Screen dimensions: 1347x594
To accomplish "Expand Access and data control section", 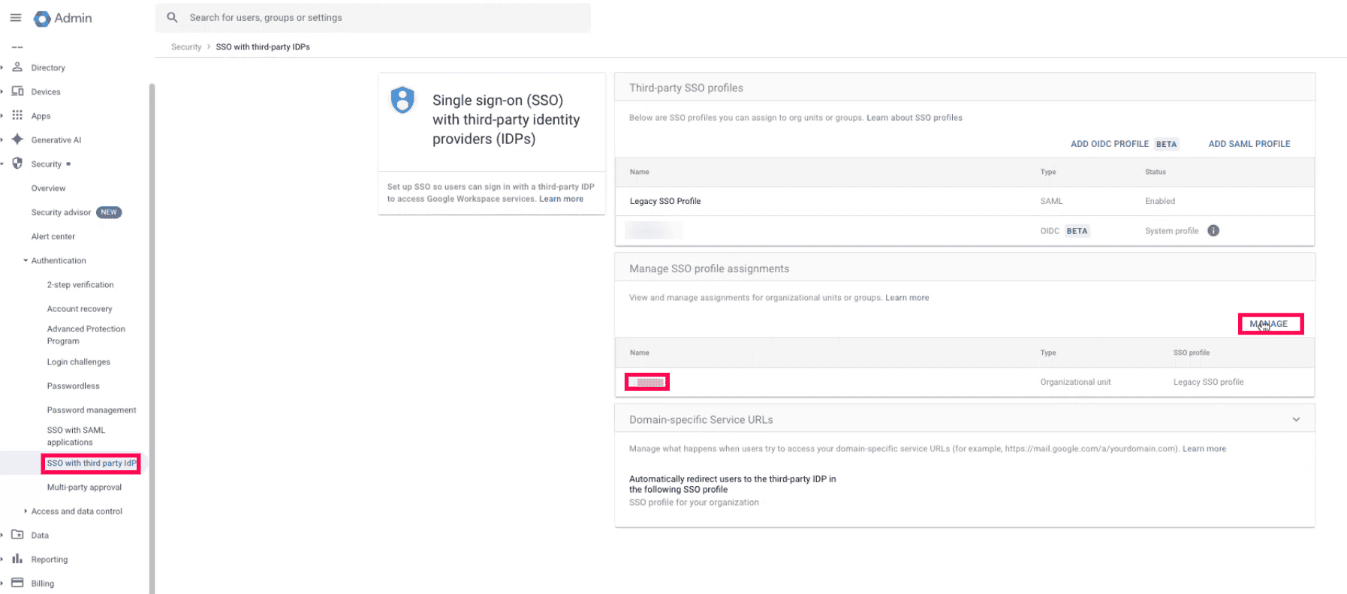I will click(x=26, y=511).
